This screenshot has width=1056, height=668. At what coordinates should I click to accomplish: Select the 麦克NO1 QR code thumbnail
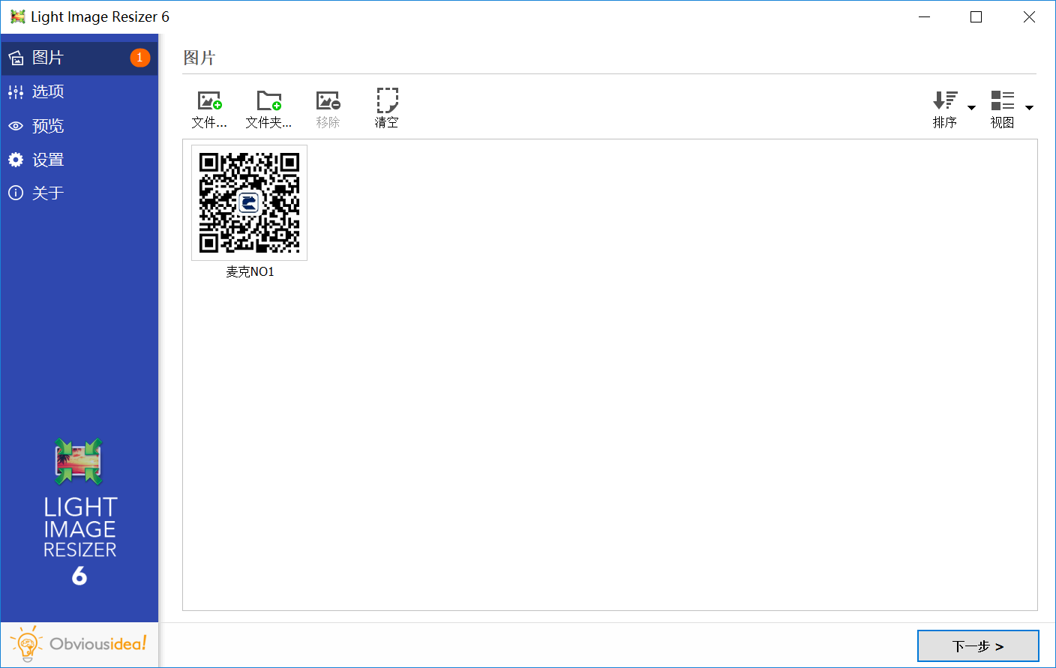(x=249, y=203)
